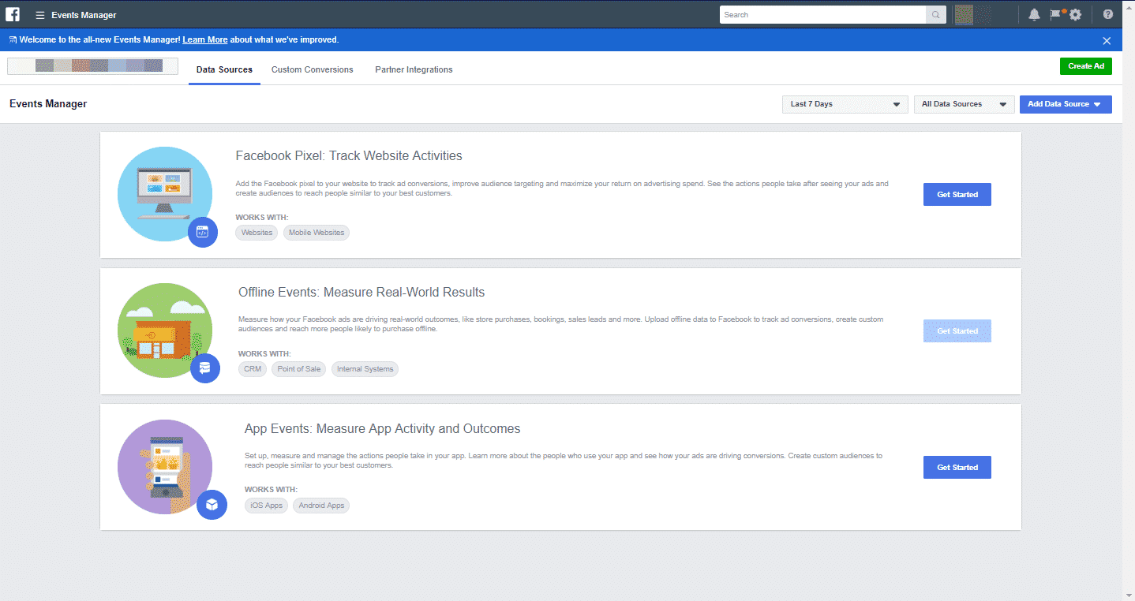Click Get Started for Facebook Pixel
This screenshot has width=1135, height=601.
click(x=957, y=195)
